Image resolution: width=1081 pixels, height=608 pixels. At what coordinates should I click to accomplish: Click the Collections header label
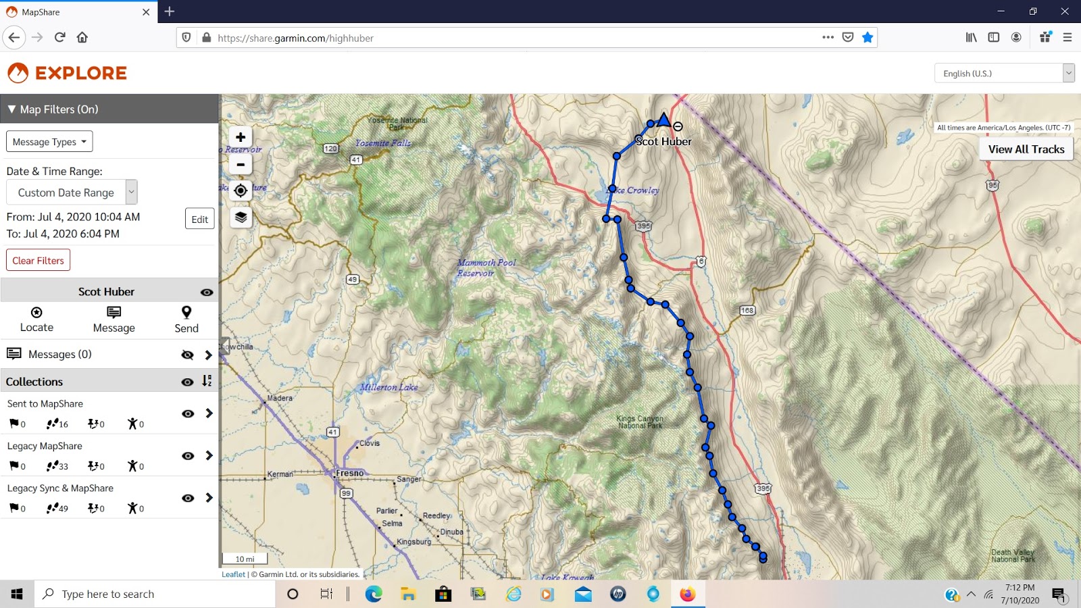34,382
